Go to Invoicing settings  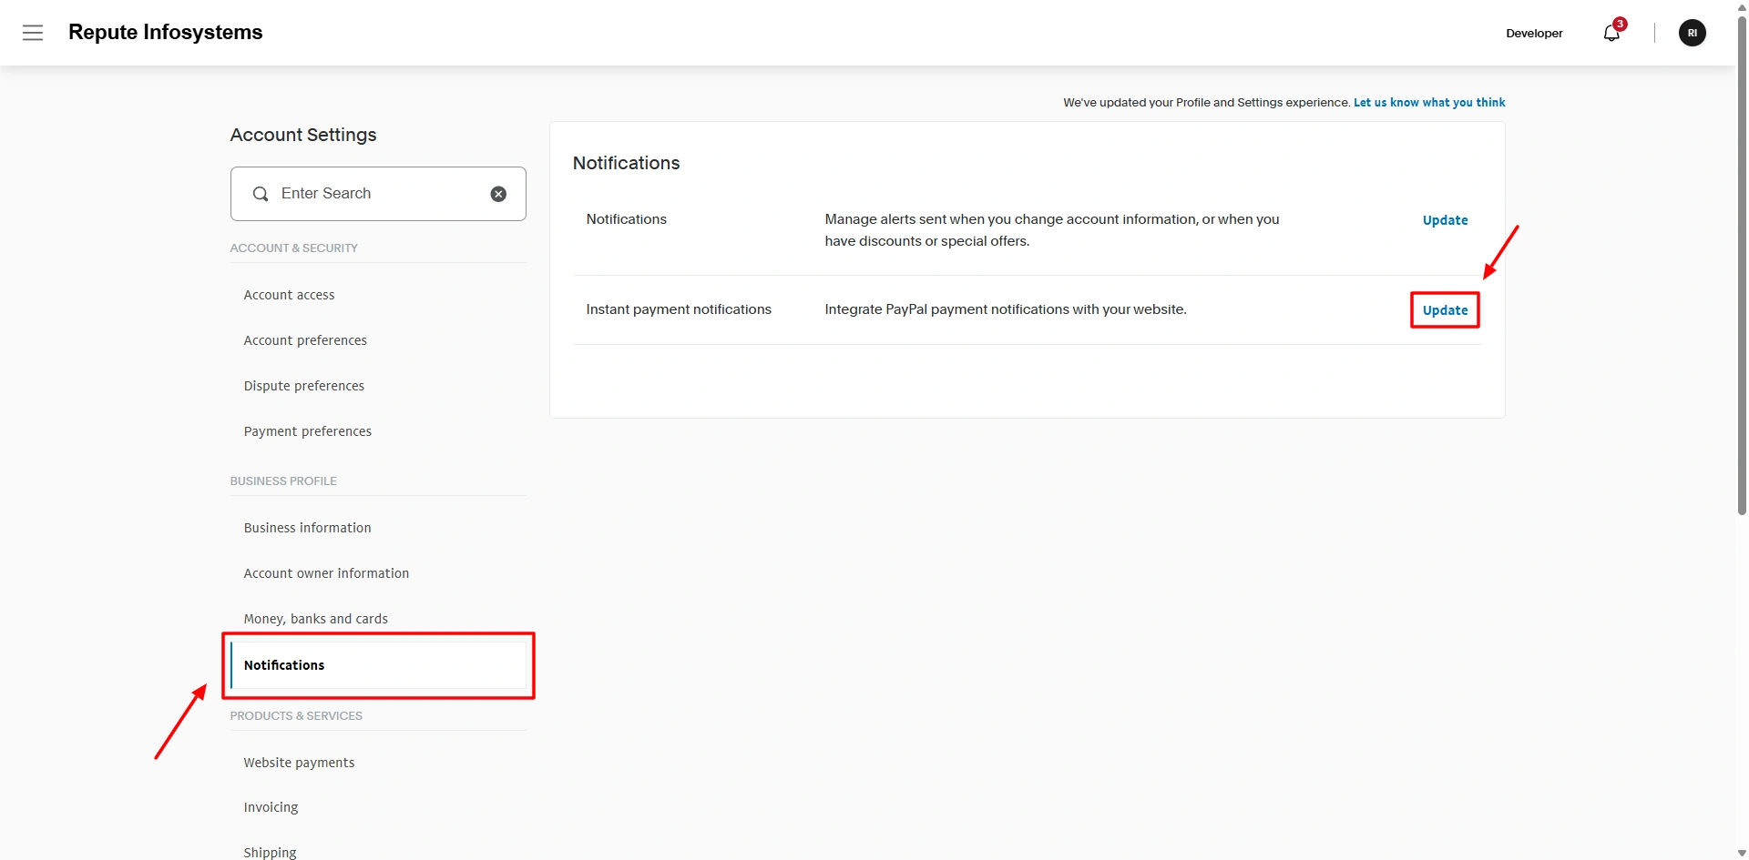(271, 807)
